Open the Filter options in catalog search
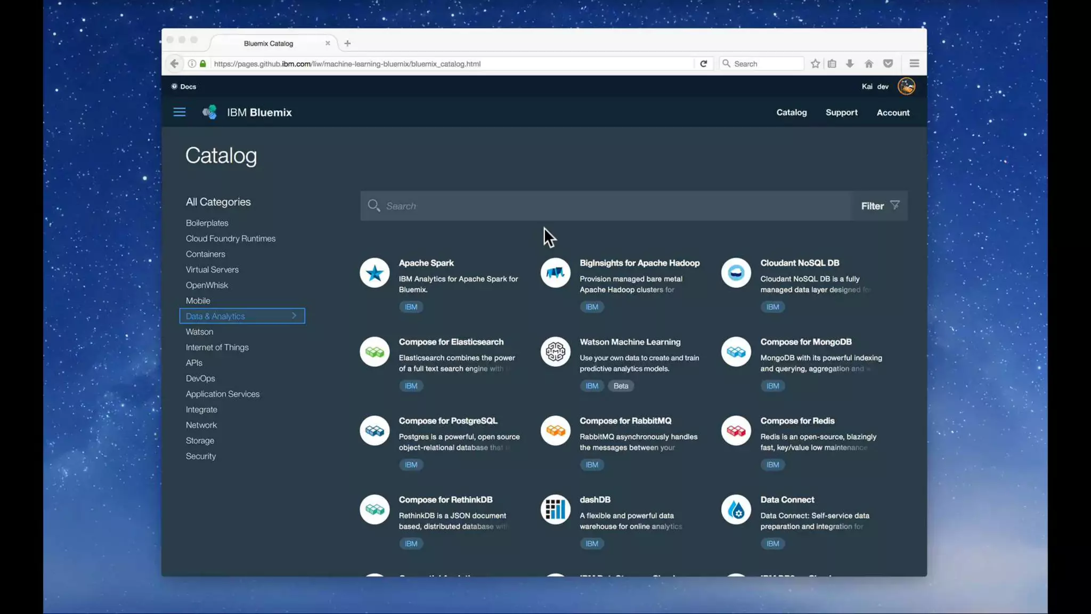 (x=880, y=206)
